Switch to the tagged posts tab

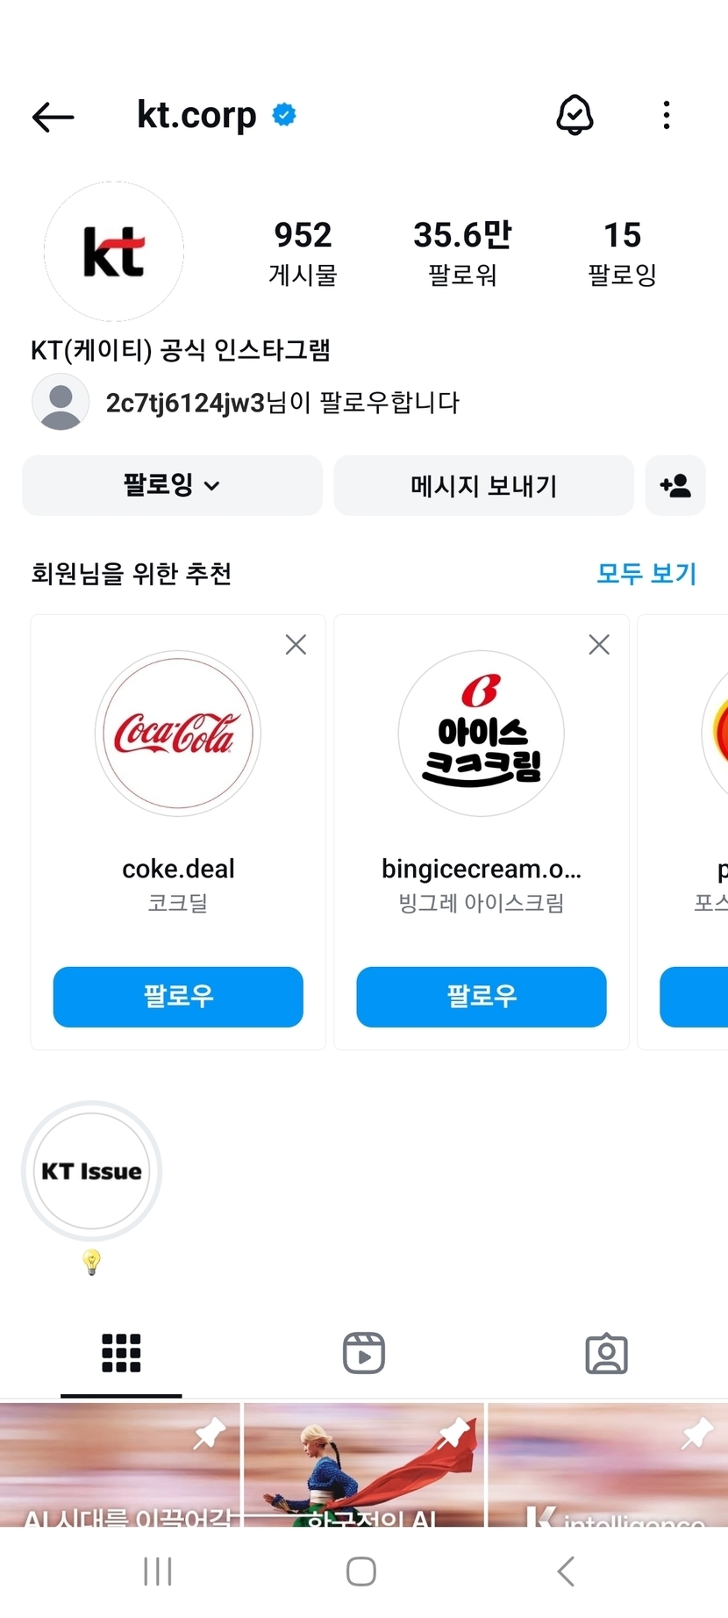606,1353
